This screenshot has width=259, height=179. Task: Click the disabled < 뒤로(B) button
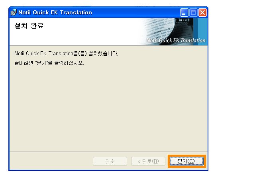tap(148, 161)
